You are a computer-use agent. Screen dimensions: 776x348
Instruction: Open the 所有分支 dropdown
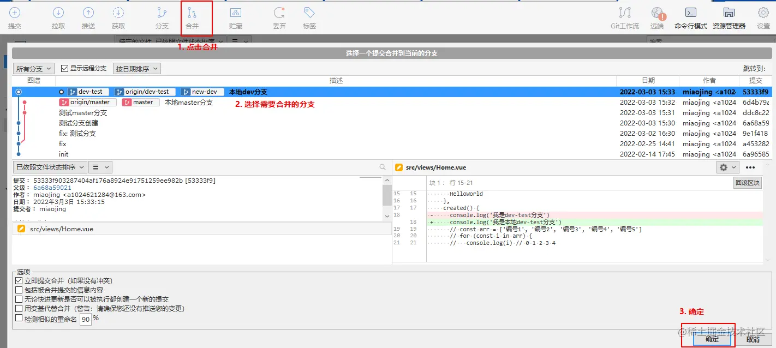coord(34,69)
